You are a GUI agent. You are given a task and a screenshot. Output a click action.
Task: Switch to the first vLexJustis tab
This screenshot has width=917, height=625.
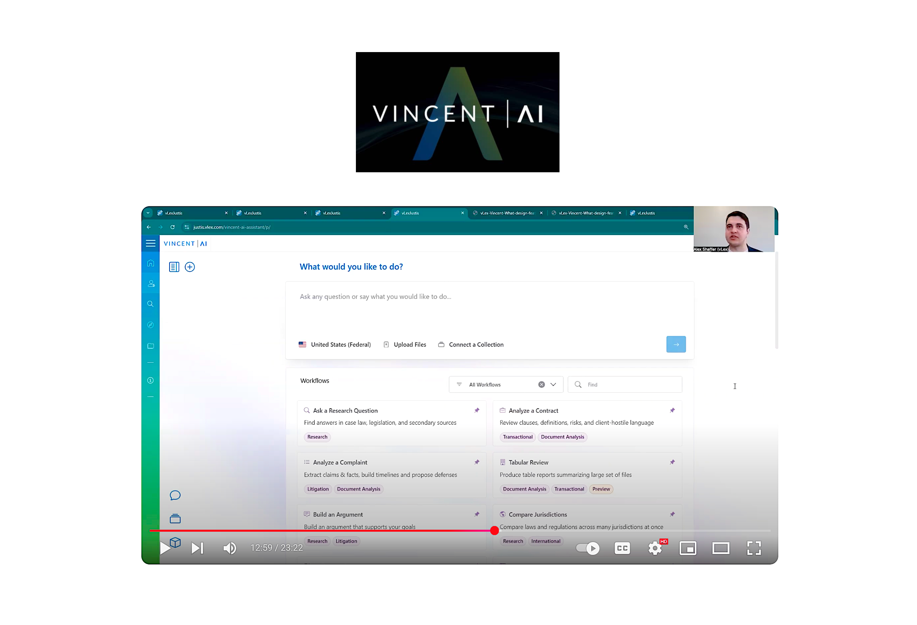(192, 214)
